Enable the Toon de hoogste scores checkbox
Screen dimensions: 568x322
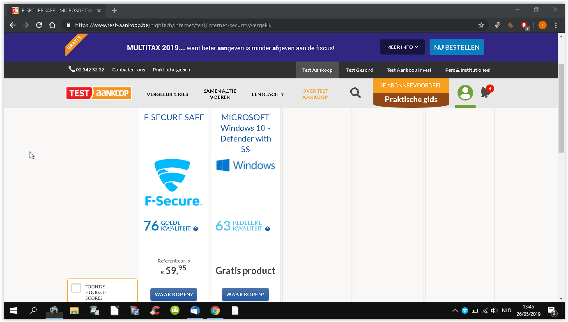76,288
